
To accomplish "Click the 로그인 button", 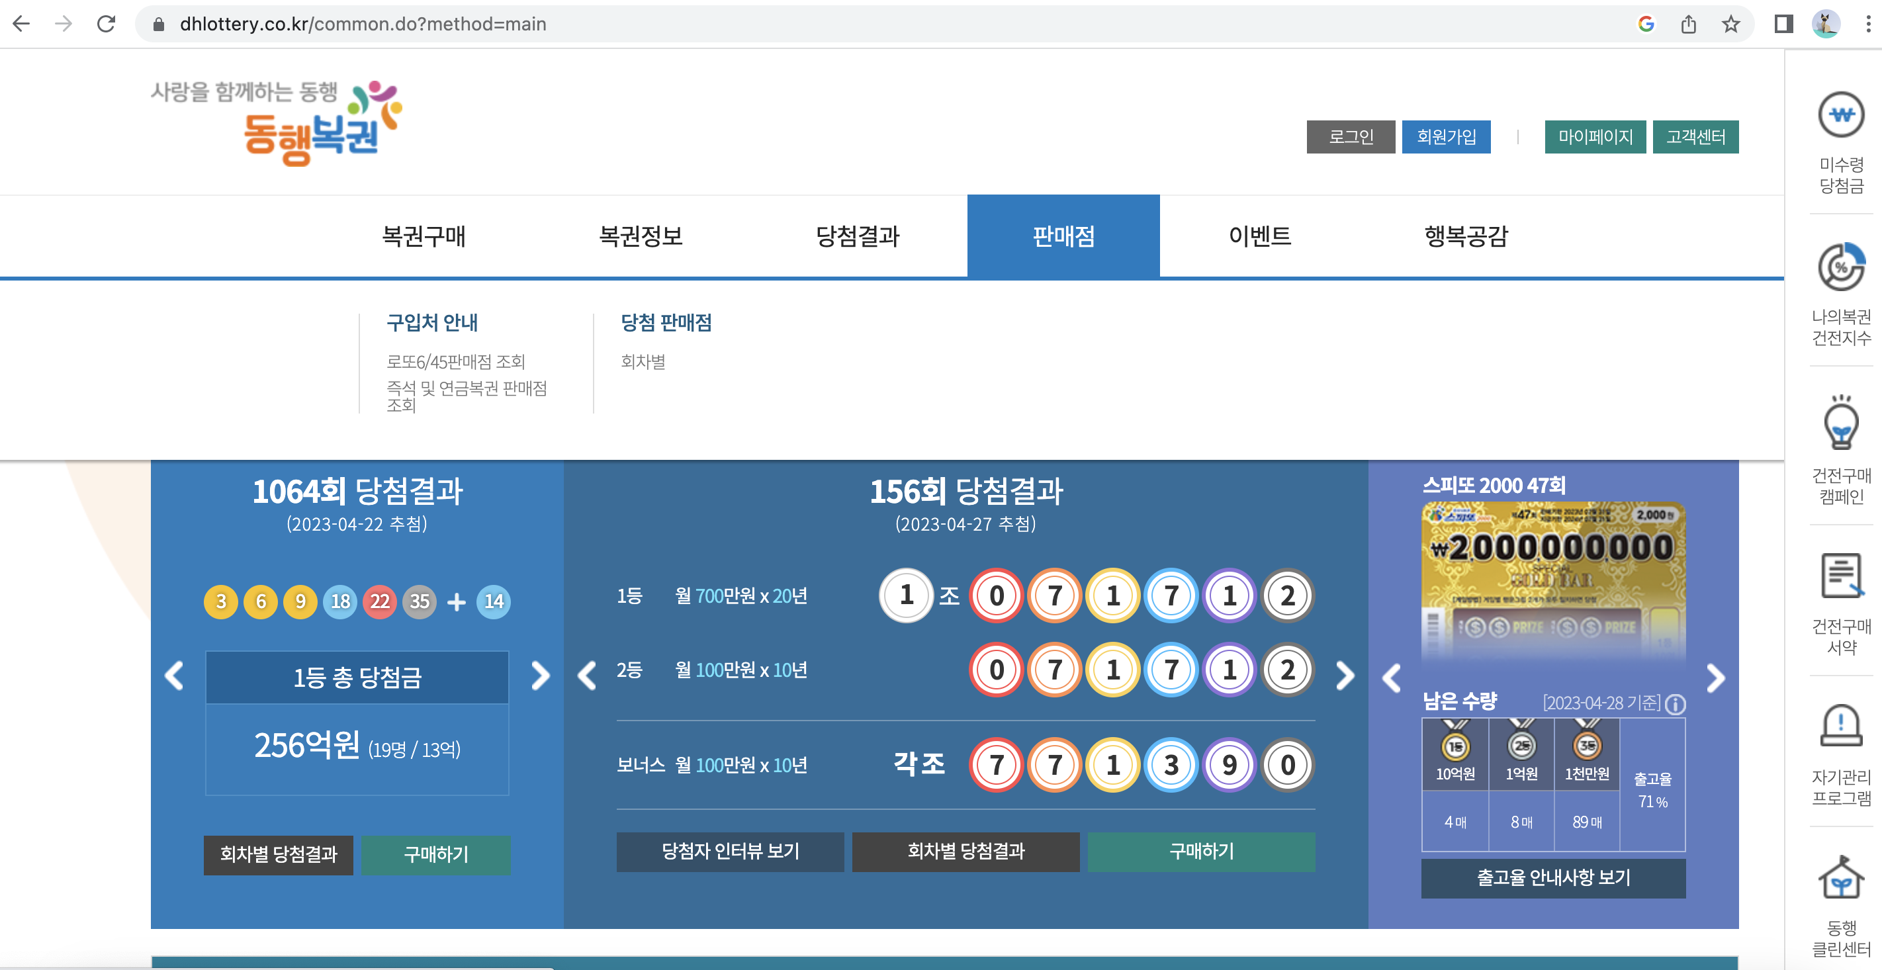I will tap(1350, 136).
